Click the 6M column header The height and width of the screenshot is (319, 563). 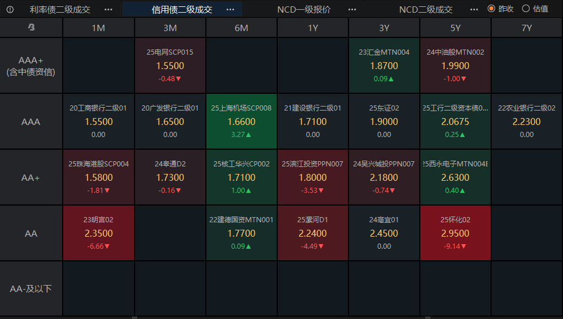tap(242, 28)
